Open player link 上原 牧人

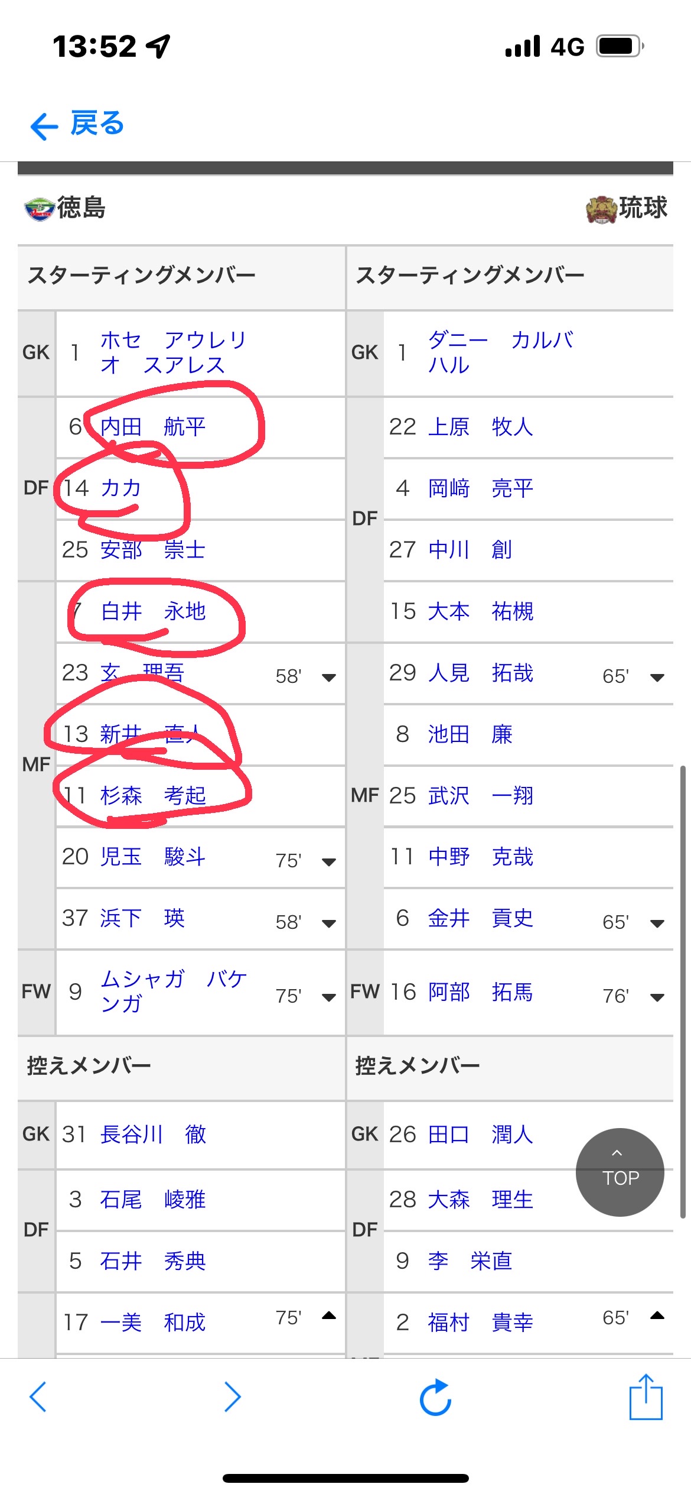coord(480,427)
